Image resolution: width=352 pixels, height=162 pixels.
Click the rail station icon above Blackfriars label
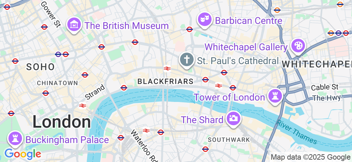point(167,69)
